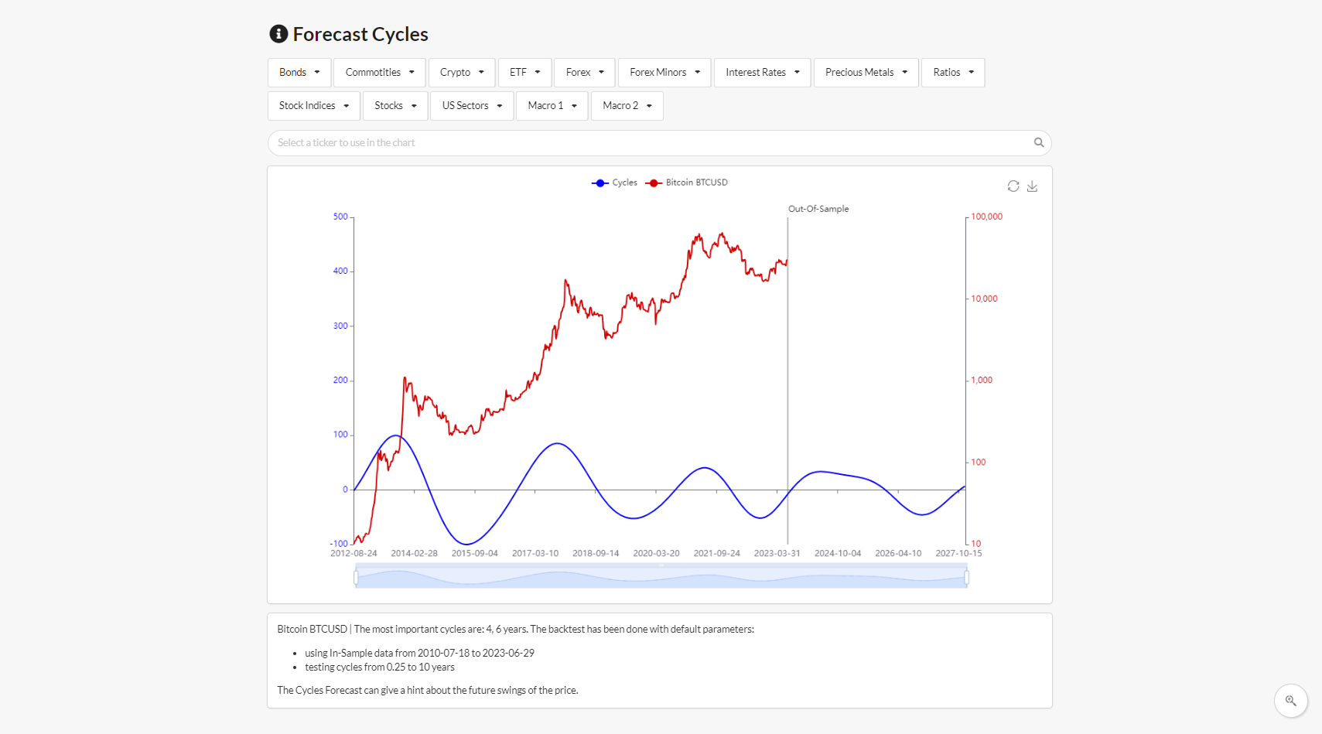Click the blue Cycles legend marker
This screenshot has width=1322, height=734.
(x=600, y=183)
